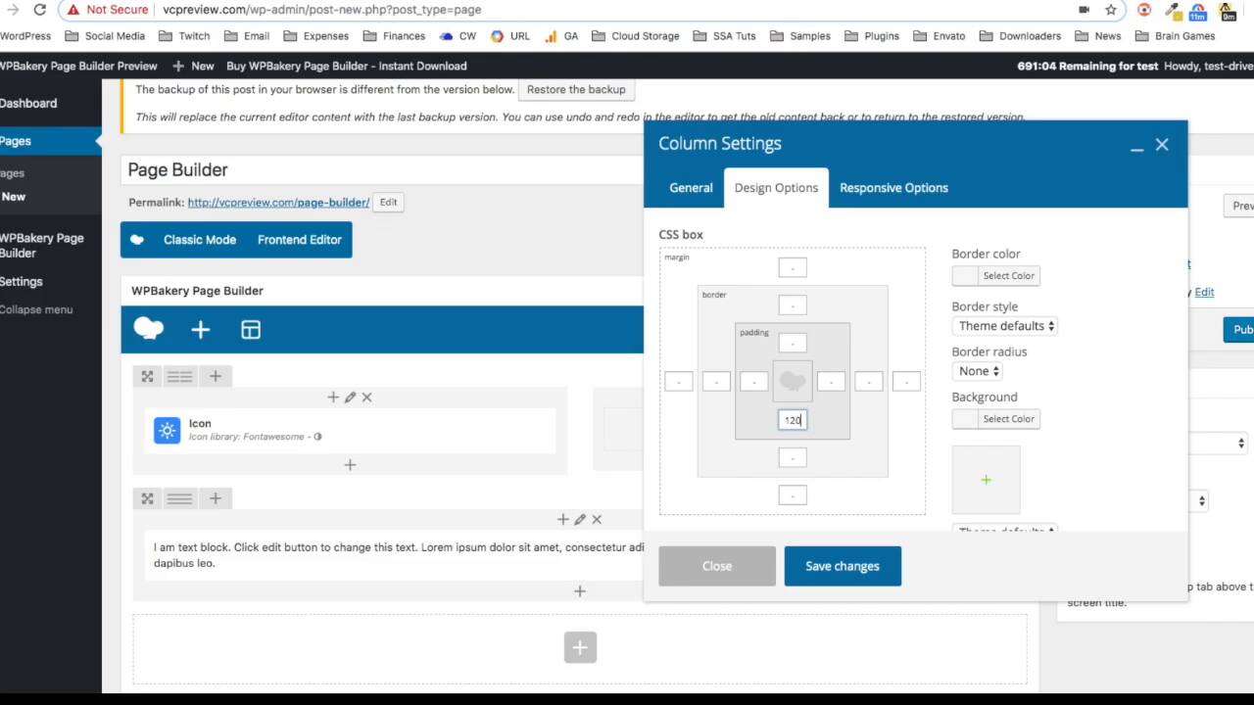
Task: Open the Border radius dropdown
Action: (977, 371)
